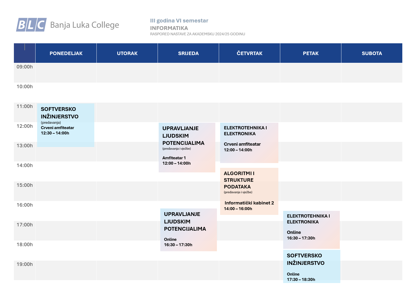Image resolution: width=417 pixels, height=294 pixels.
Task: Open Friday online Softversko inženjerstvo block
Action: click(x=312, y=266)
